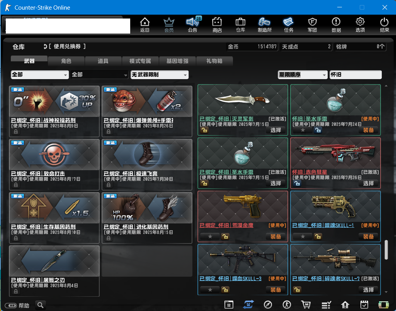Click the colorful film frame icon in bottom bar

(383, 305)
